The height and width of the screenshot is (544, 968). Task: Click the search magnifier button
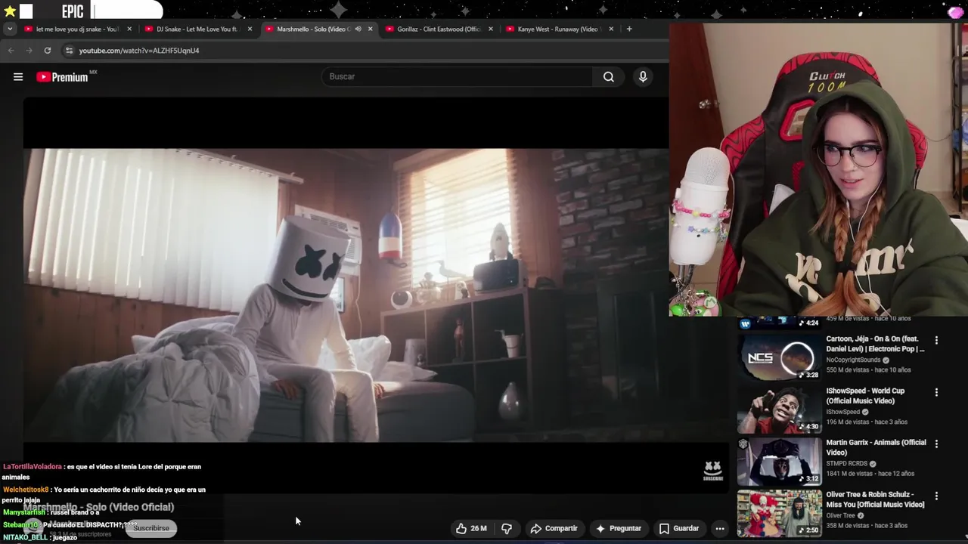click(608, 76)
